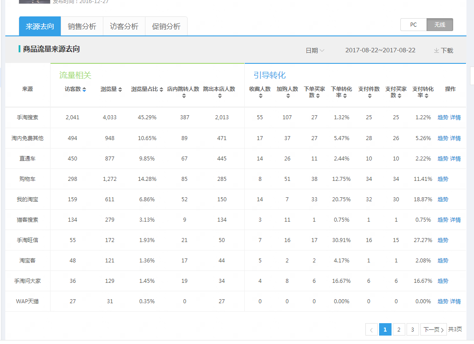This screenshot has width=474, height=344.
Task: Sort by 收藏人数 column arrows
Action: pos(261,96)
